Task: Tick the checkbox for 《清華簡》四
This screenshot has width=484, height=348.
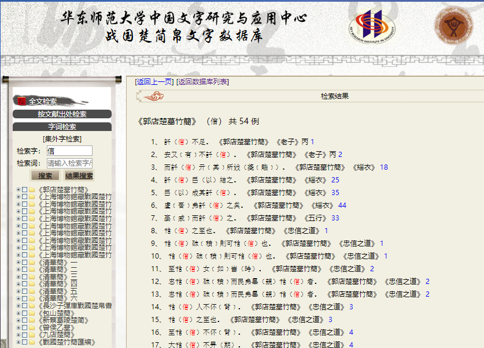Action: coord(25,284)
